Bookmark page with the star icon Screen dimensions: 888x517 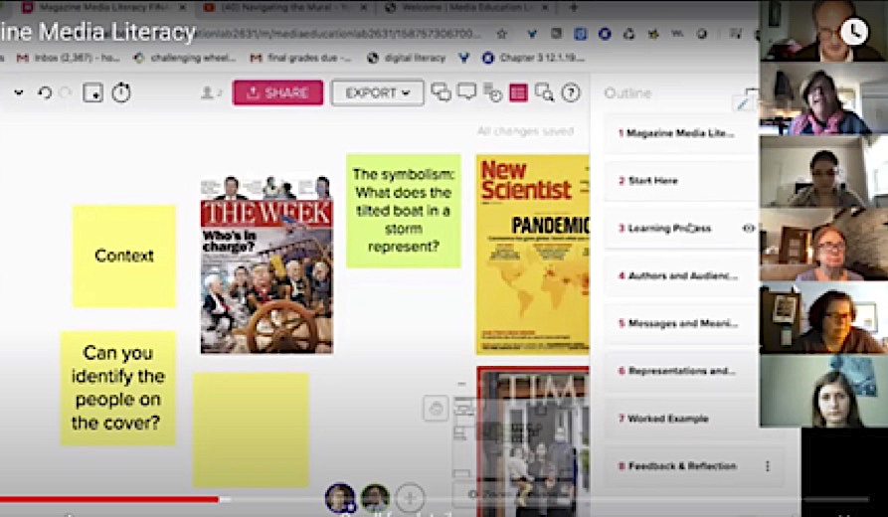pyautogui.click(x=501, y=35)
